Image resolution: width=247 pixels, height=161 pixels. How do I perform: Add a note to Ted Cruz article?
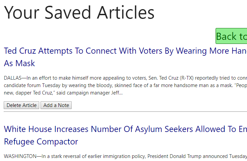[56, 105]
